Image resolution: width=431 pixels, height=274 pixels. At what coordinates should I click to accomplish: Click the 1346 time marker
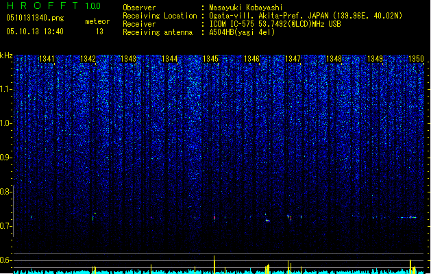tap(251, 59)
